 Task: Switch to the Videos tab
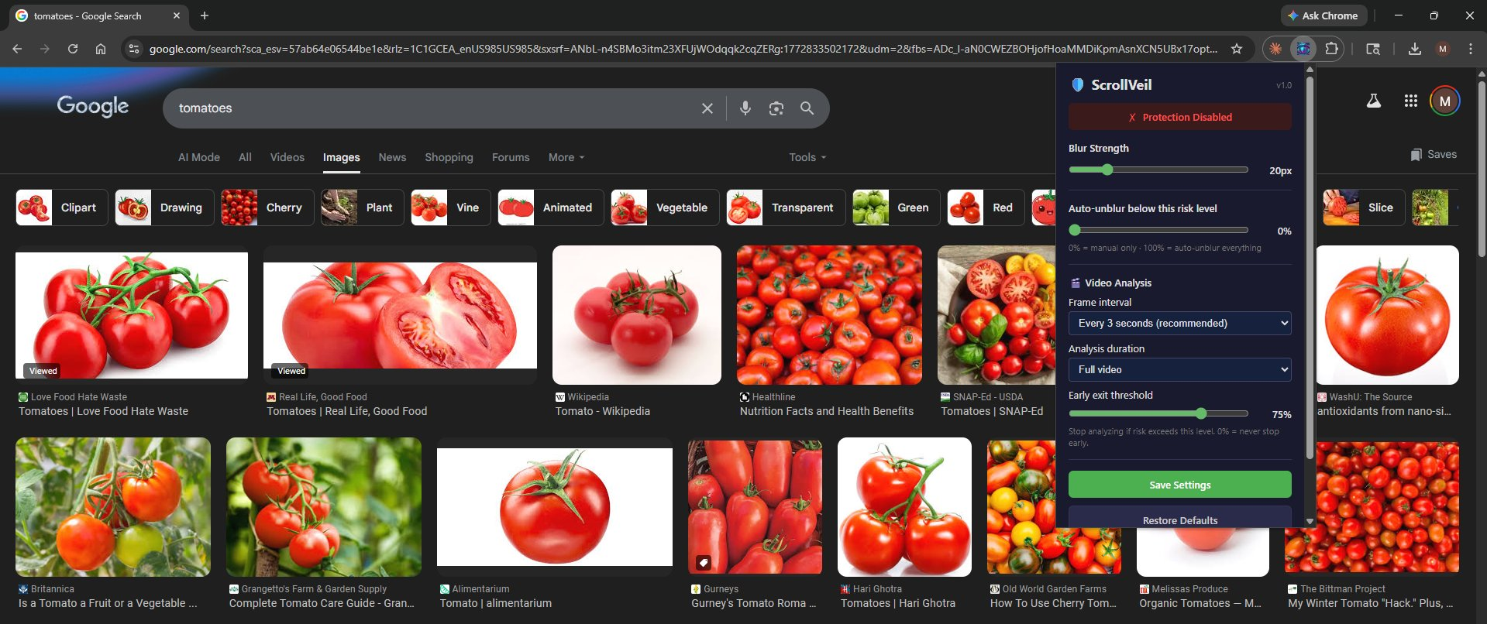coord(287,157)
